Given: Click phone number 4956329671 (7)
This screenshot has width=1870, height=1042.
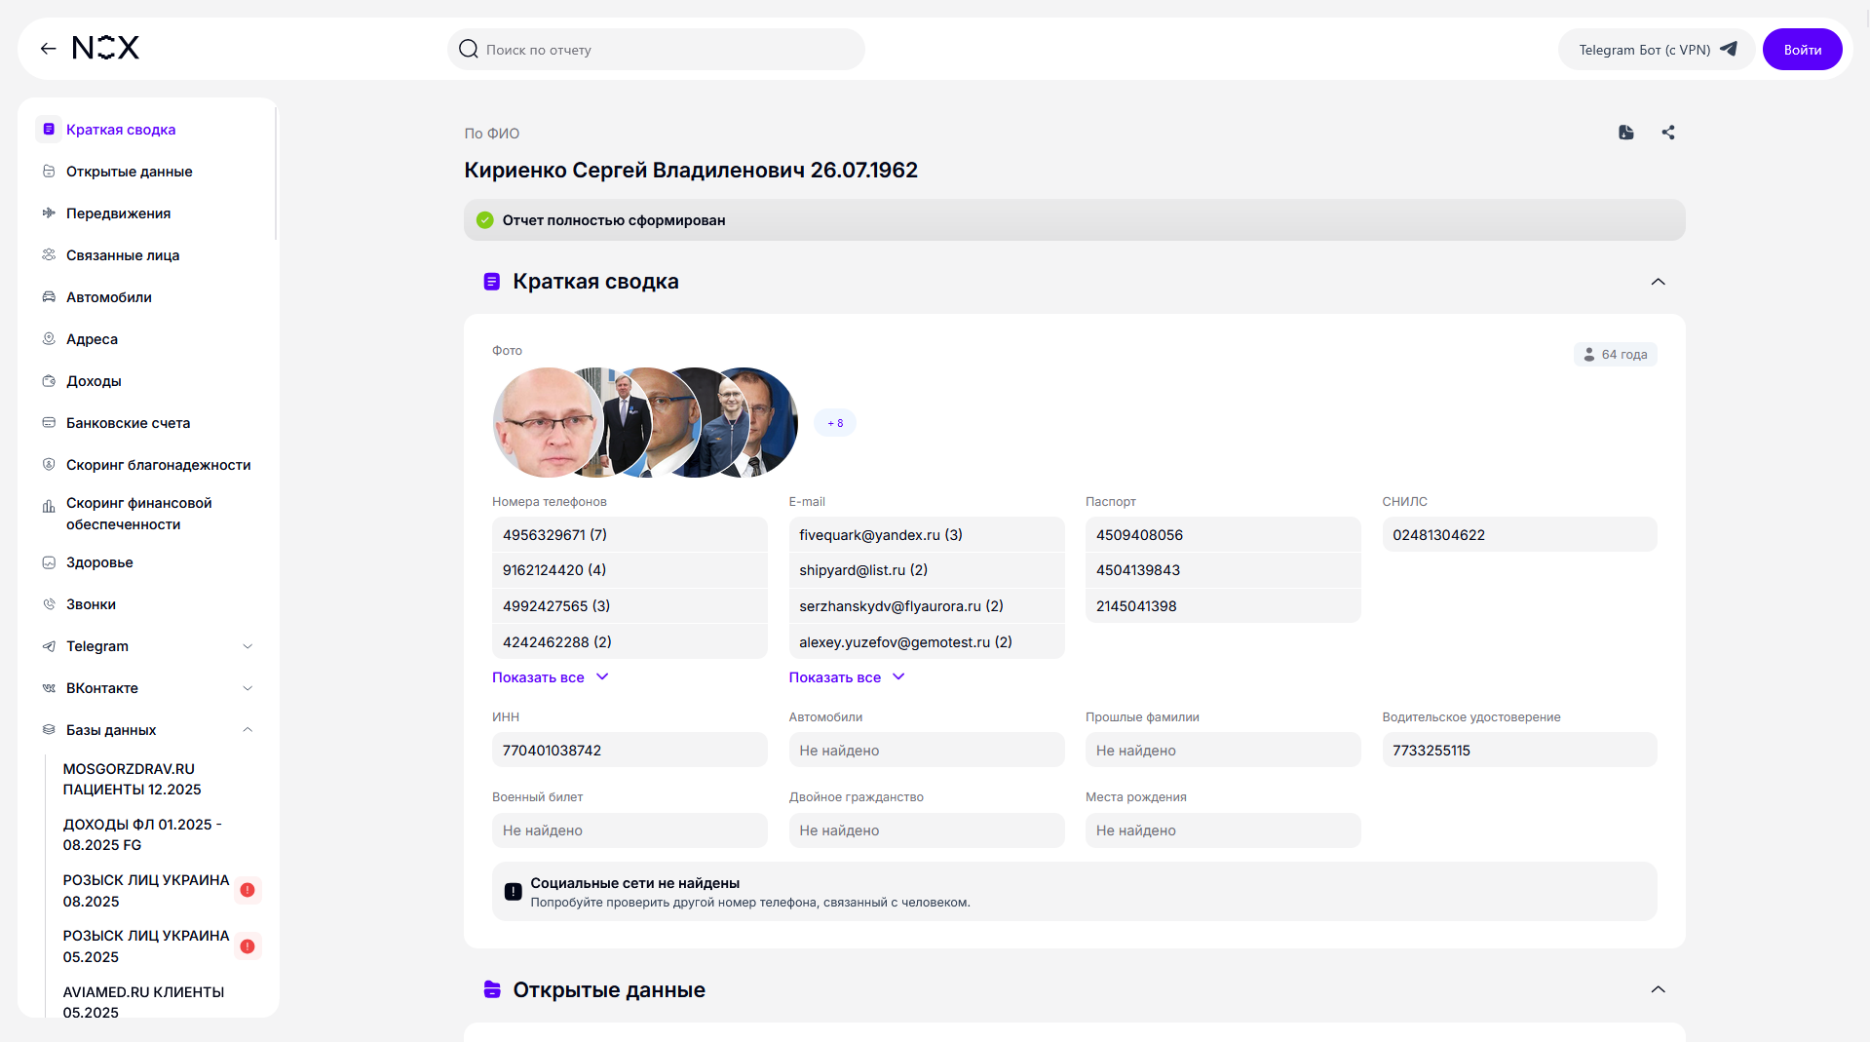Looking at the screenshot, I should click(630, 535).
